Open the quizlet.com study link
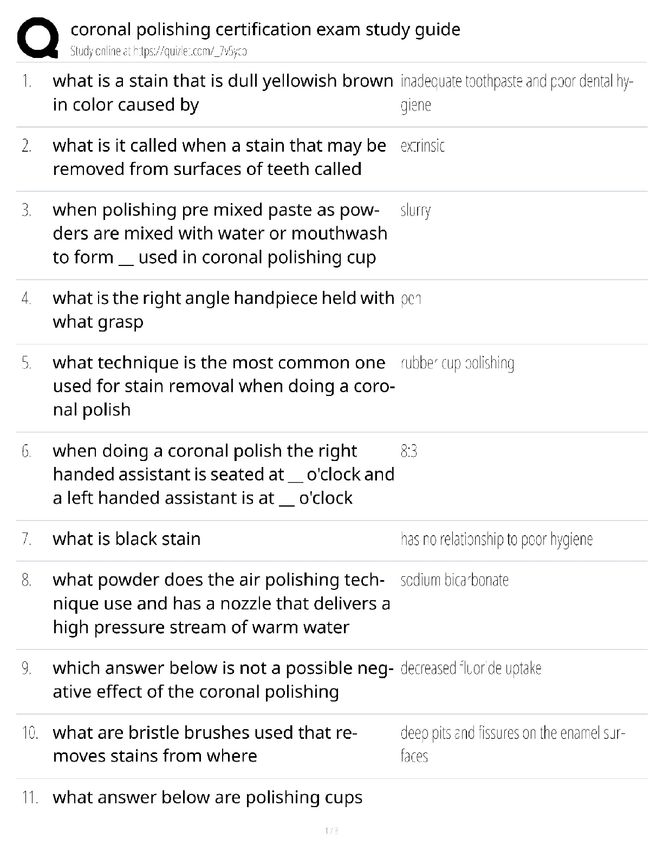This screenshot has width=663, height=858. tap(159, 51)
